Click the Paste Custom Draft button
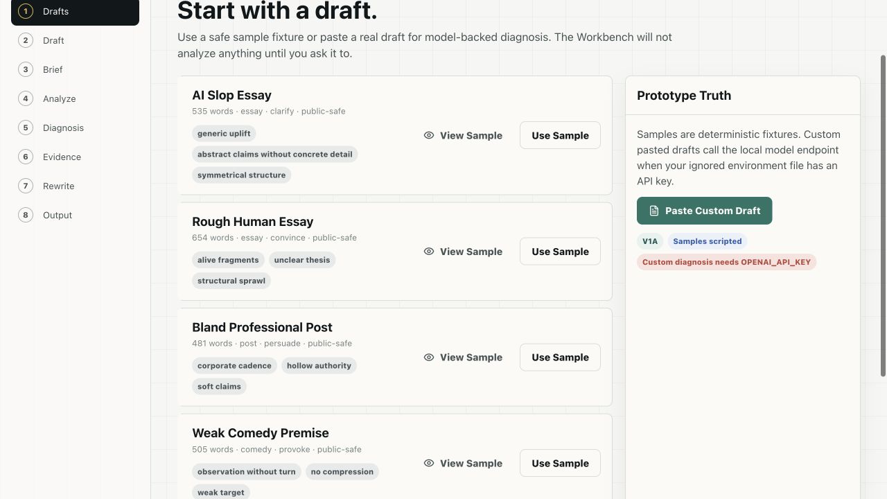887x499 pixels. 704,211
